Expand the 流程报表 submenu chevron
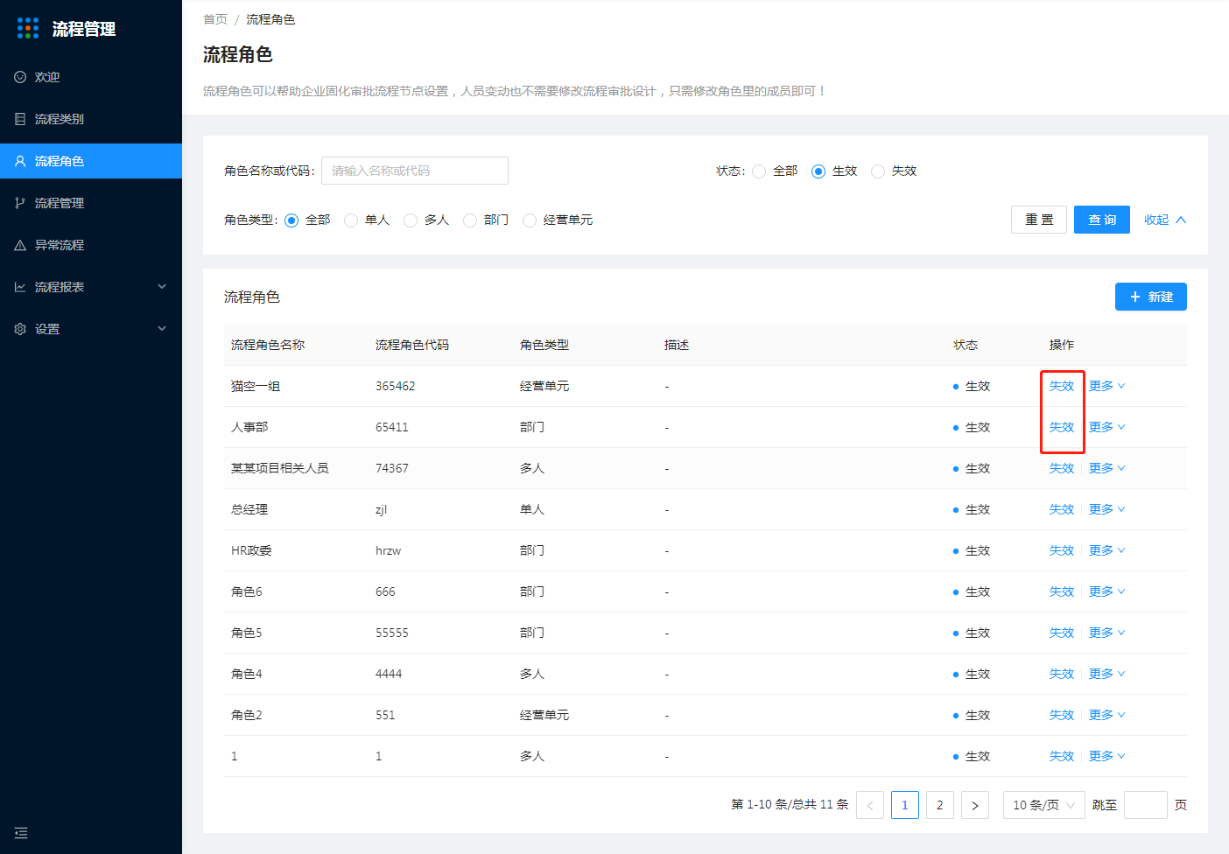Screen dimensions: 1229x854 tap(162, 286)
